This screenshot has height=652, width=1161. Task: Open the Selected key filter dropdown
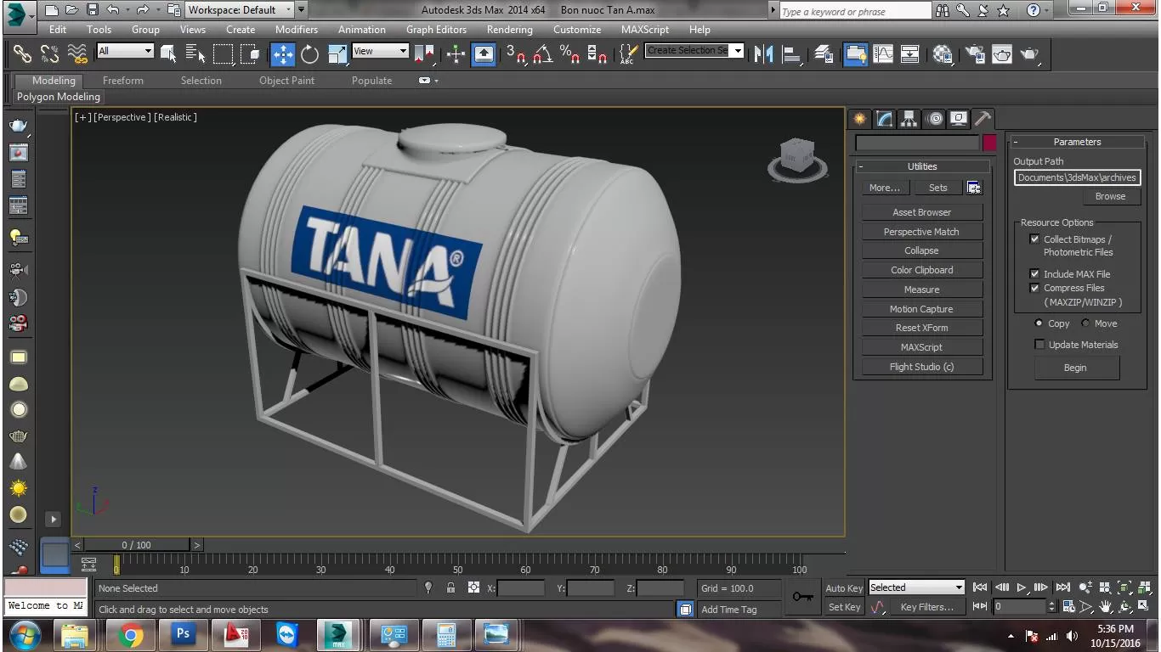916,587
